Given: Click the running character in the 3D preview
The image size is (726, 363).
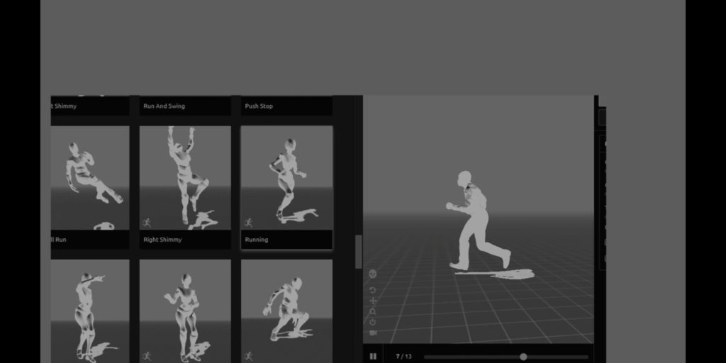Looking at the screenshot, I should tap(475, 220).
